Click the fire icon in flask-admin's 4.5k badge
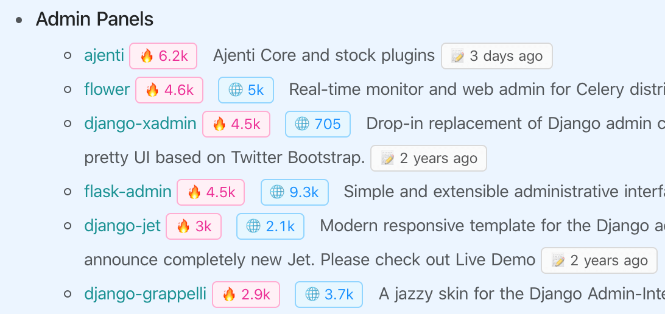 click(194, 192)
